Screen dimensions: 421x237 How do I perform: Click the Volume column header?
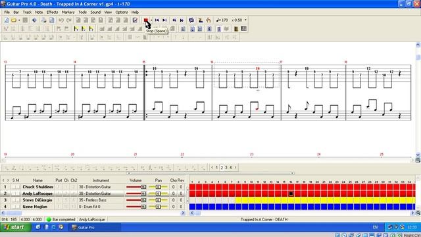(136, 180)
